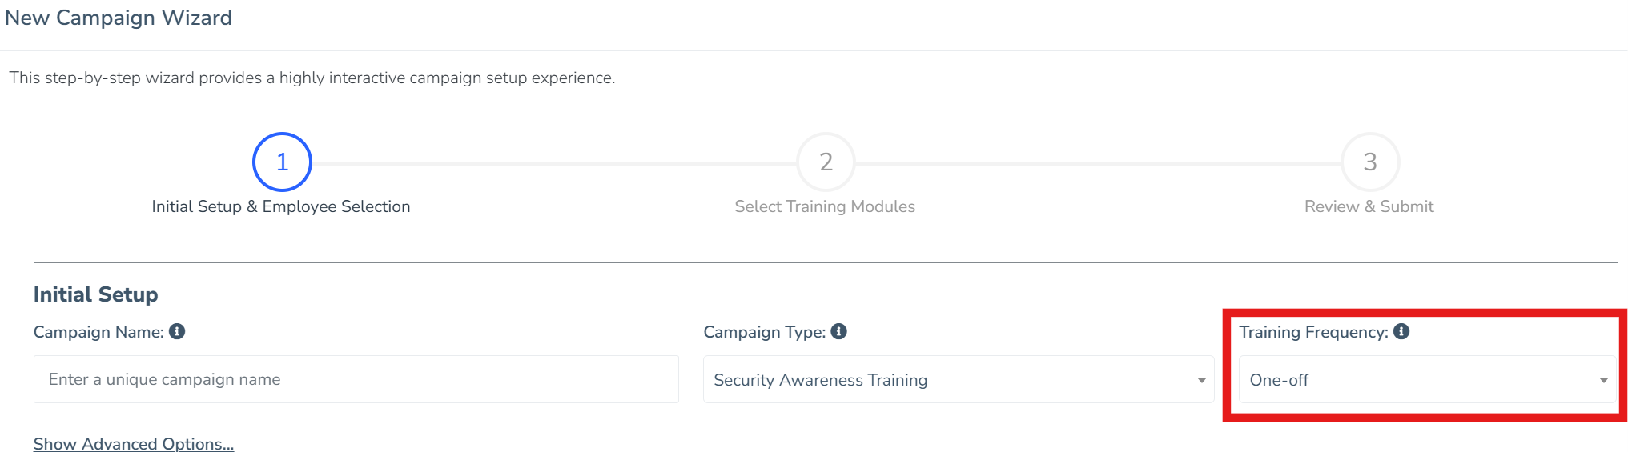Focus the unique campaign name field
Image resolution: width=1628 pixels, height=452 pixels.
[x=356, y=379]
